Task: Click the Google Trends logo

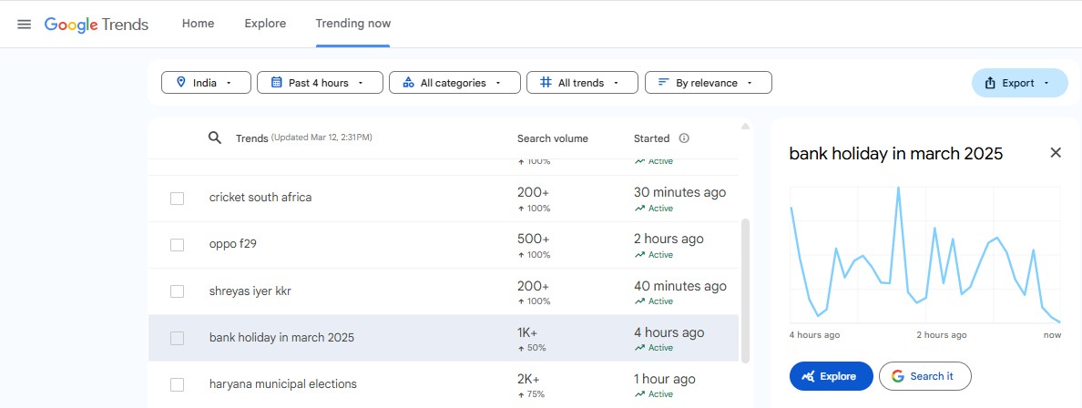Action: coord(97,25)
